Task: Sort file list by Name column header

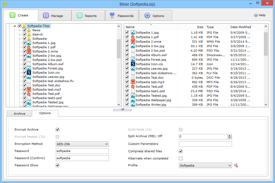Action: pos(151,27)
